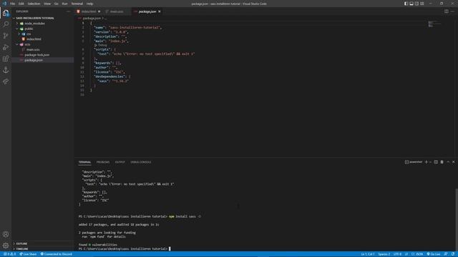Click the VS Code logo in title bar
The width and height of the screenshot is (458, 257).
(x=4, y=4)
